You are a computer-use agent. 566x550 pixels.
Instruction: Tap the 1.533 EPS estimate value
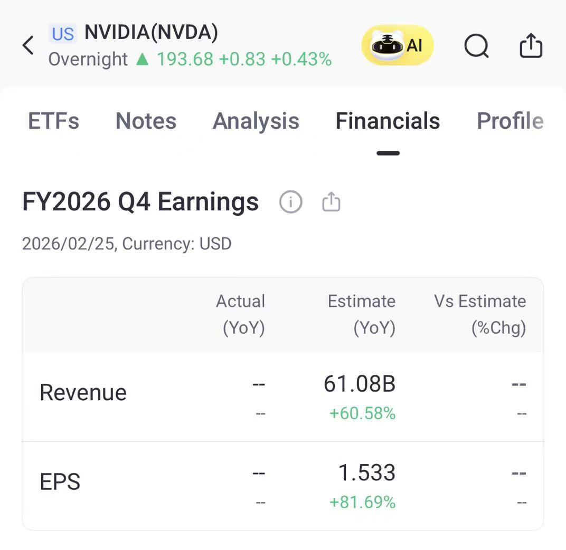point(367,472)
